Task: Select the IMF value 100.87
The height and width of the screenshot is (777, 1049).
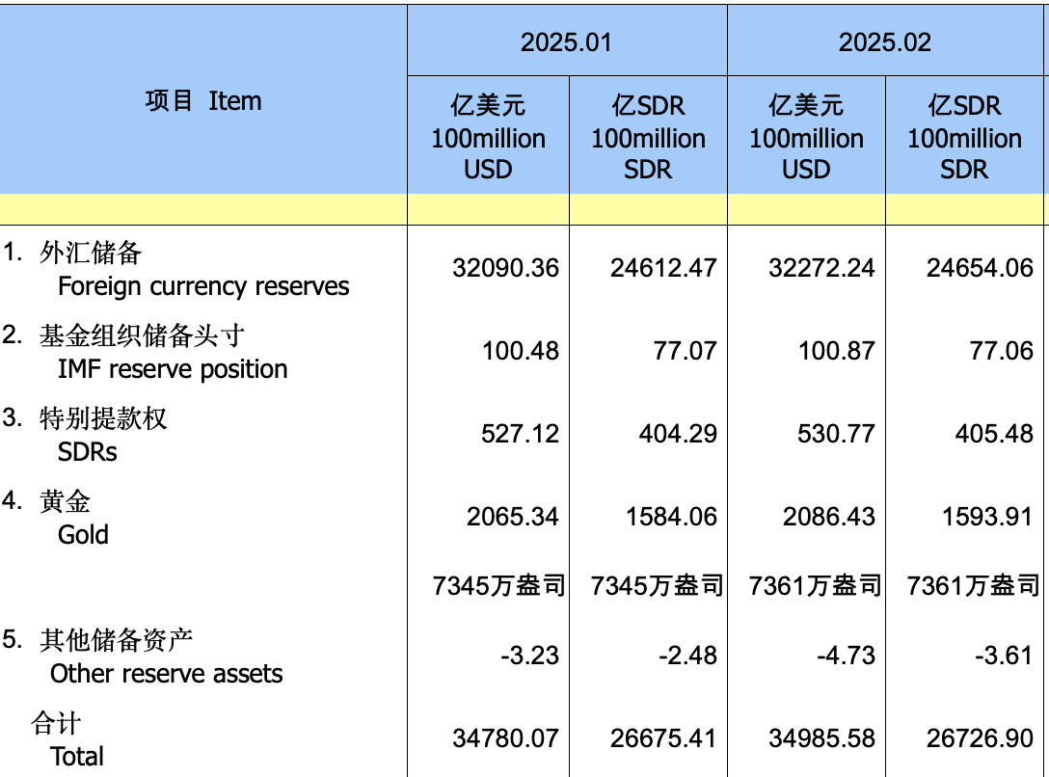Action: pos(836,351)
